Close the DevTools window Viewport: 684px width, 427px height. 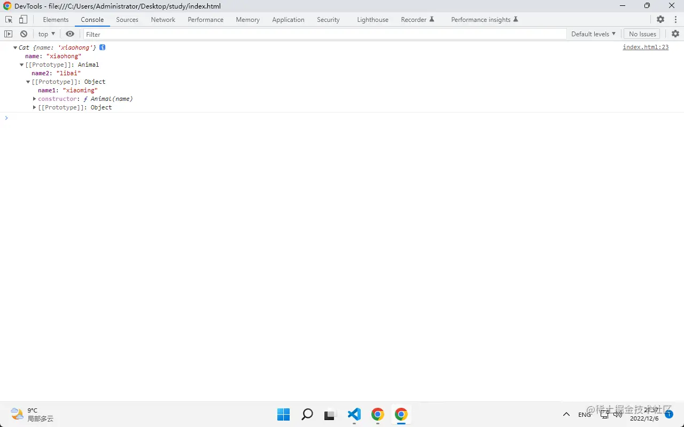672,6
